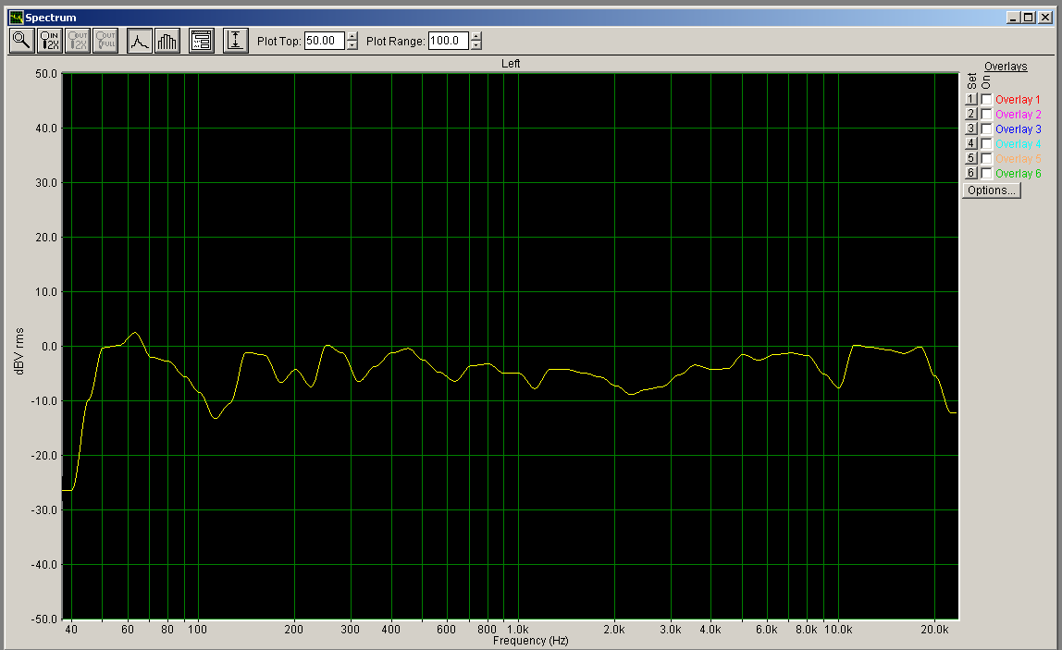Click the 100 frequency axis tick
The width and height of the screenshot is (1062, 650).
(x=197, y=630)
